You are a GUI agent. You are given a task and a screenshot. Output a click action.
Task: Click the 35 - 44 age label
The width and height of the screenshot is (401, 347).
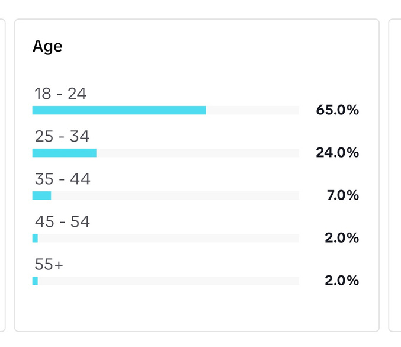62,179
